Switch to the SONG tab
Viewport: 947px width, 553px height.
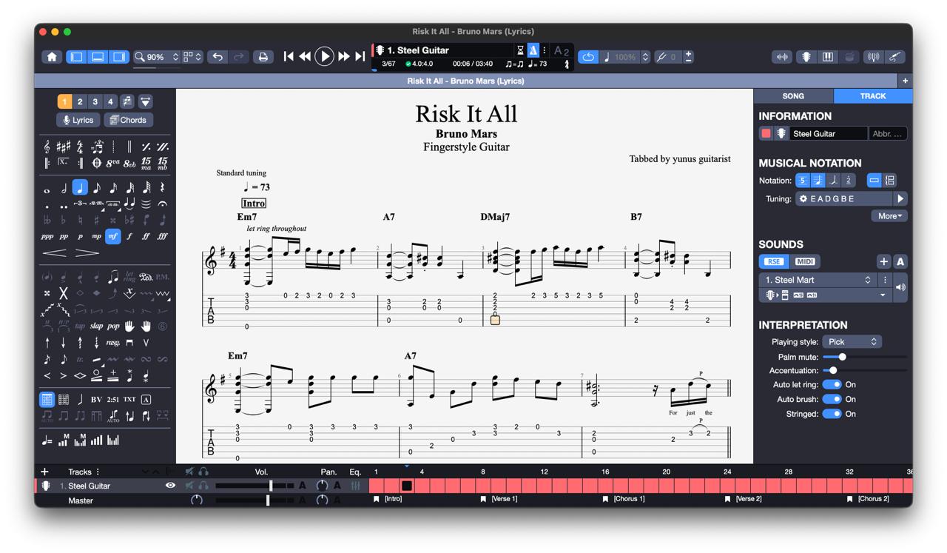point(793,96)
